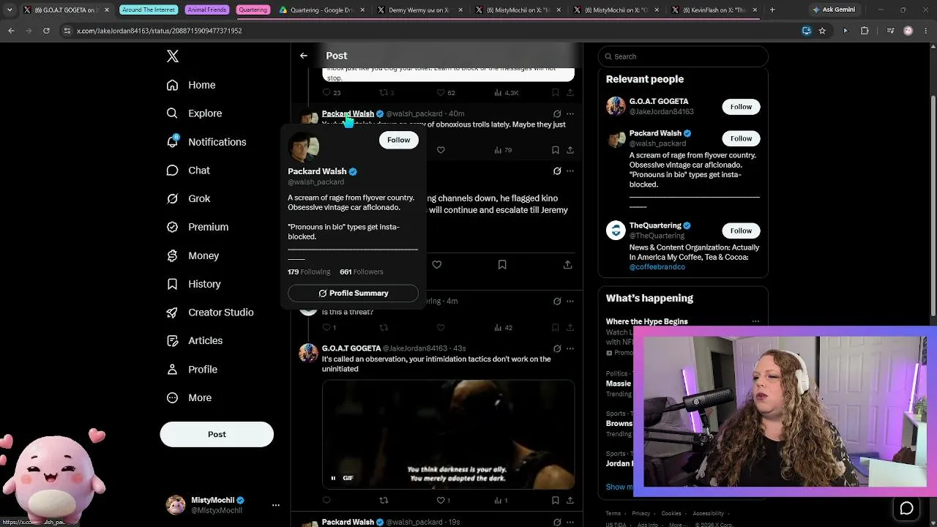Viewport: 937px width, 527px height.
Task: Open the floating chat drawer button
Action: 906,508
